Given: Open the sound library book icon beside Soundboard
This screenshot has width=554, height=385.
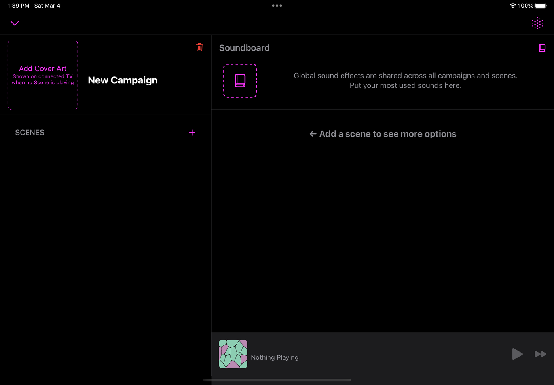Looking at the screenshot, I should 542,48.
